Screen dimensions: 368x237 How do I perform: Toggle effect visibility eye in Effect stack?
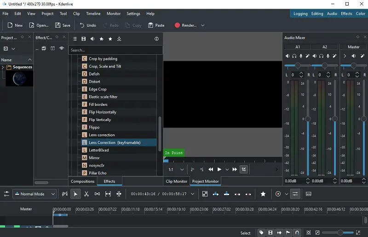point(62,48)
